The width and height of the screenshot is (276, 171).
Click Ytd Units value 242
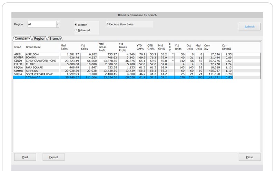pos(182,61)
